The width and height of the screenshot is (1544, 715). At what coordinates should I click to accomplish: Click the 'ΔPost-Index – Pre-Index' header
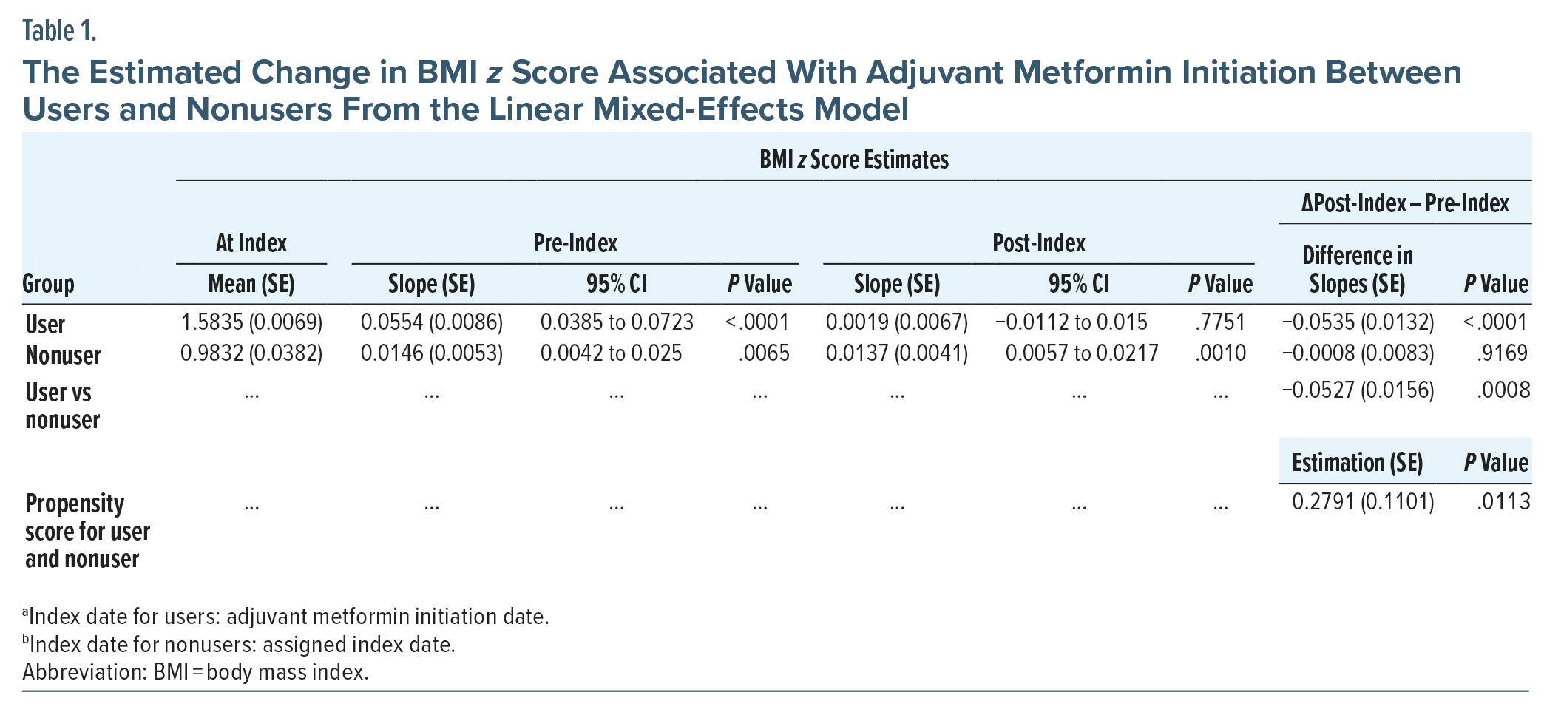tap(1405, 203)
